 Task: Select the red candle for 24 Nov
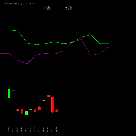pos(22,111)
